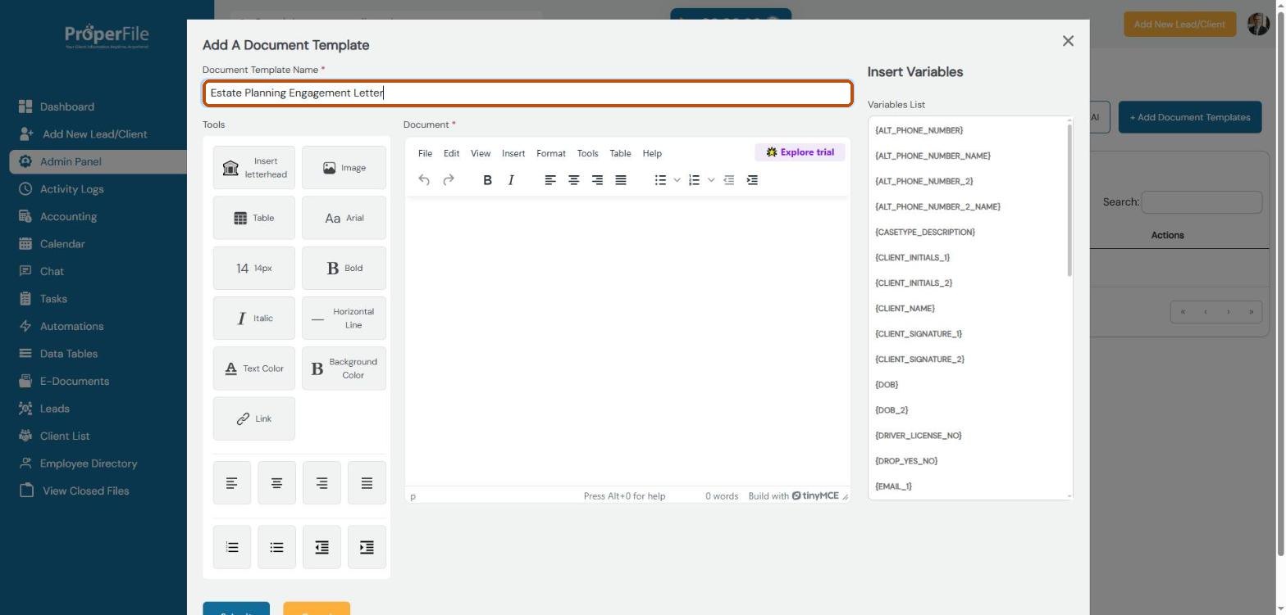Viewport: 1286px width, 615px height.
Task: Insert the {CLIENT_NAME} variable
Action: coord(905,309)
